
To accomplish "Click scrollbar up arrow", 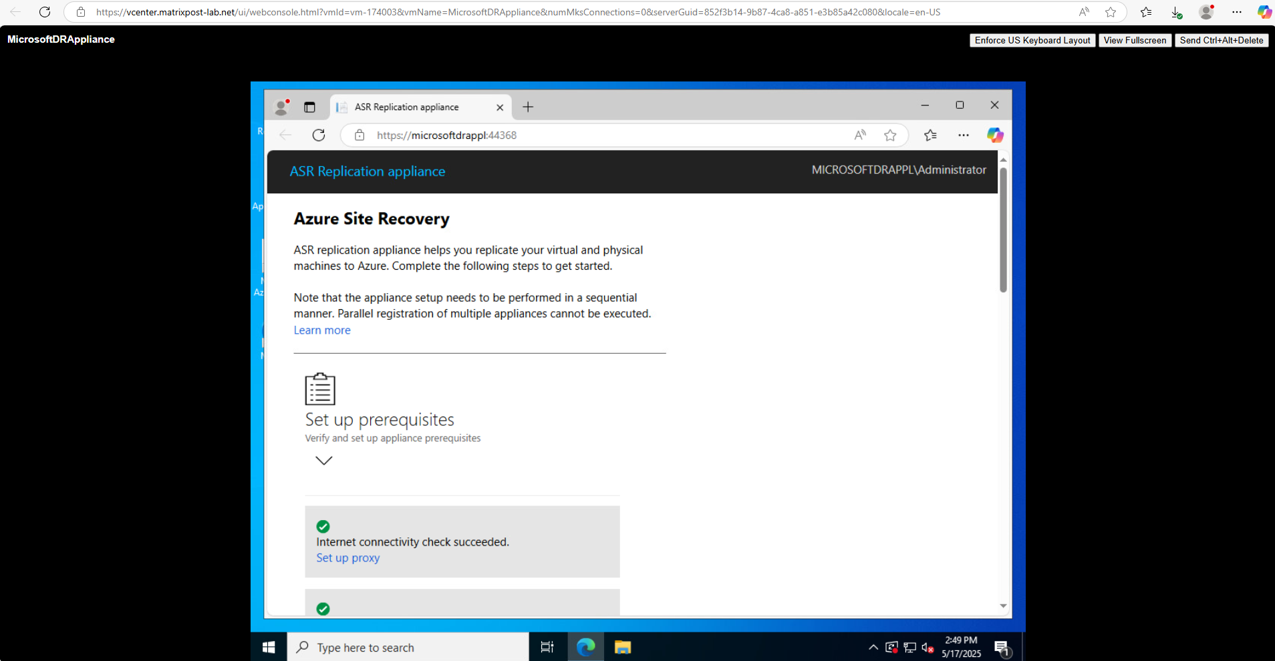I will click(1003, 160).
